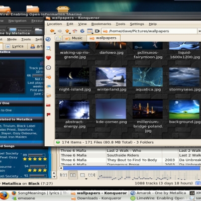Select the millenium-bridge-poland.jpg thumbnail
This screenshot has width=201, height=201.
[x=148, y=109]
